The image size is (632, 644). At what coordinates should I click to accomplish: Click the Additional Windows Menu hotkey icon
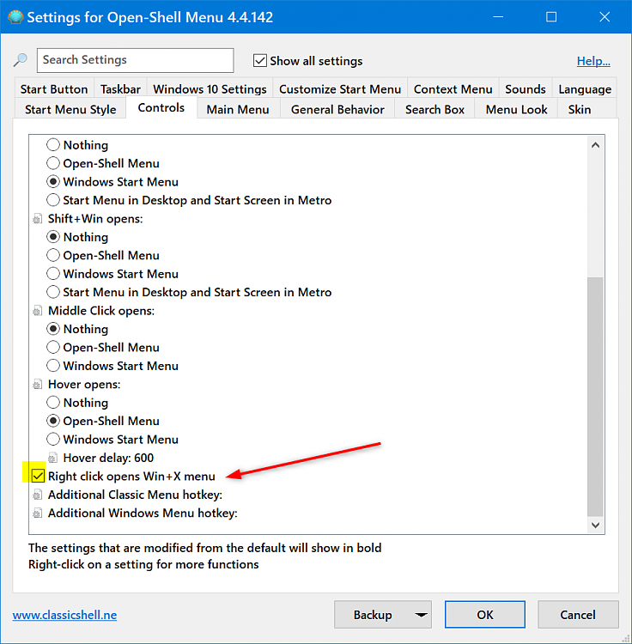click(38, 513)
